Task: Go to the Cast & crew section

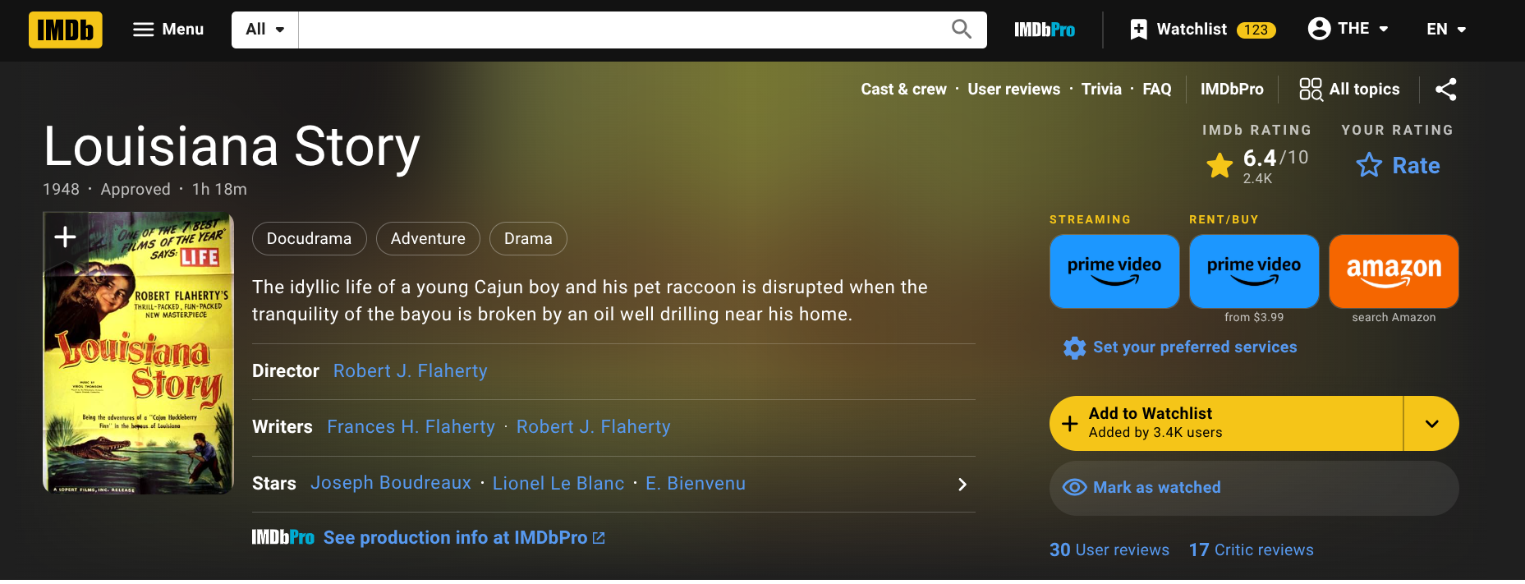Action: (903, 90)
